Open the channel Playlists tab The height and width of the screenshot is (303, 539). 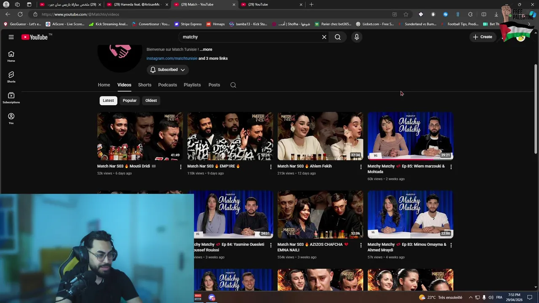pyautogui.click(x=192, y=85)
